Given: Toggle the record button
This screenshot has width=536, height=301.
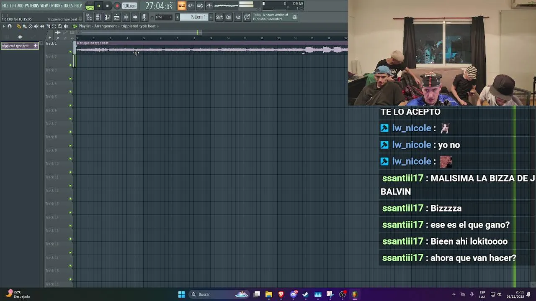Looking at the screenshot, I should (117, 6).
